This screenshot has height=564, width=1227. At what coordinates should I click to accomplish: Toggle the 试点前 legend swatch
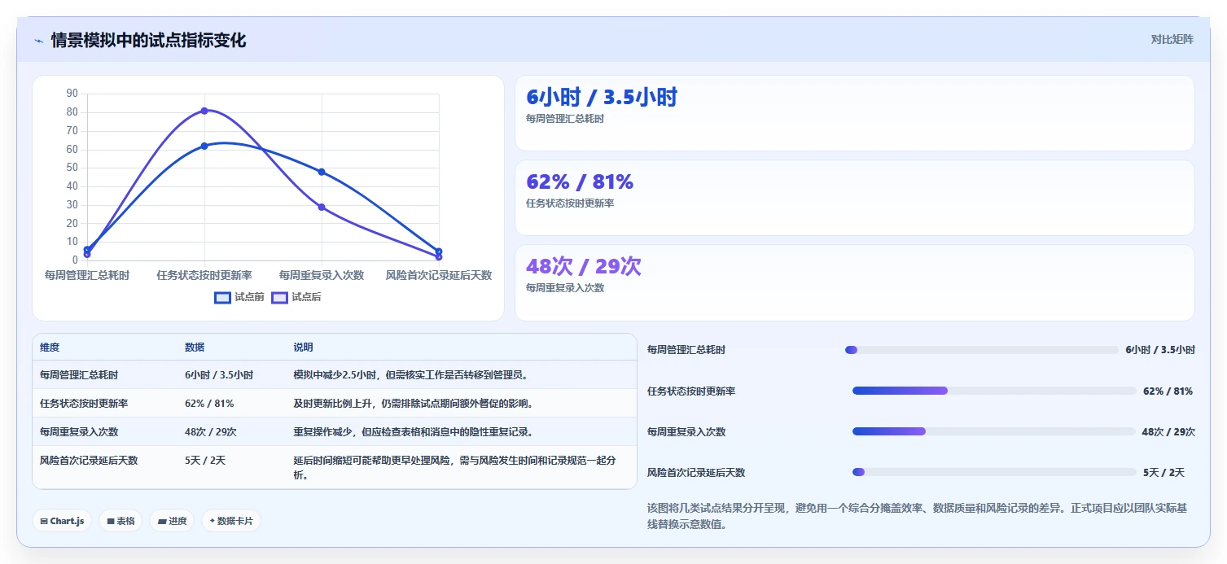(222, 298)
